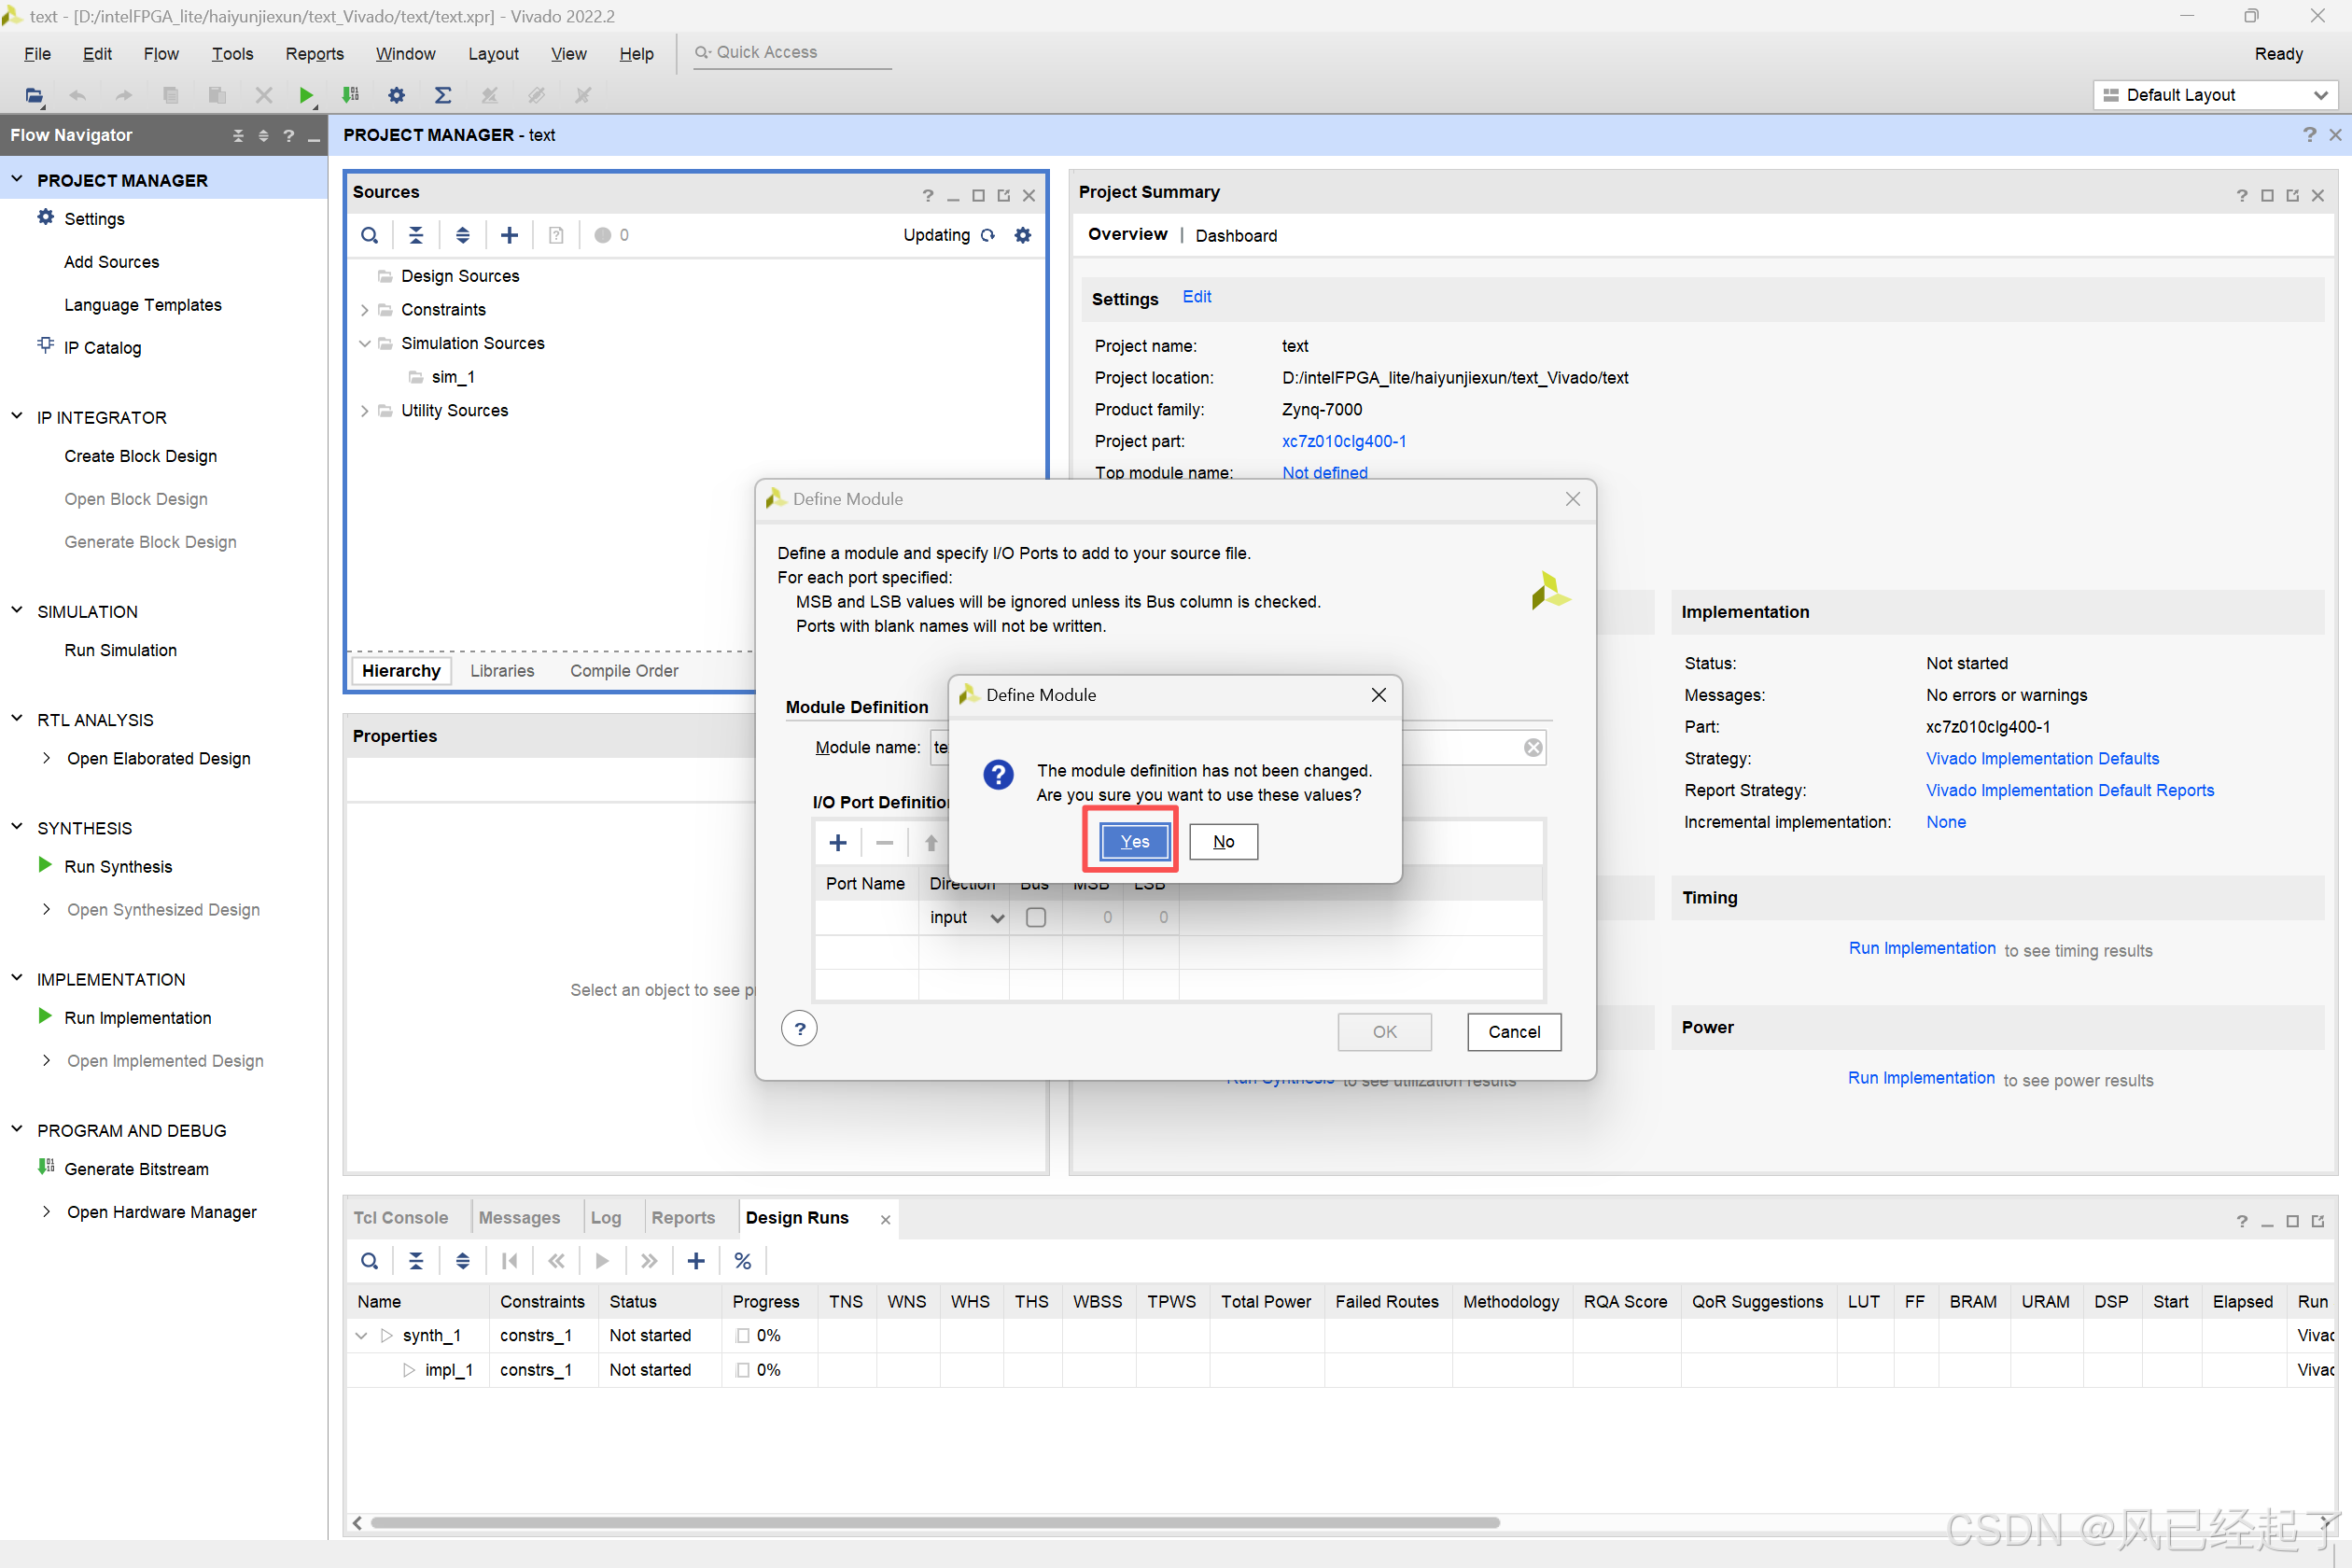Open the xc7z010clg400-1 project part link

point(1343,441)
